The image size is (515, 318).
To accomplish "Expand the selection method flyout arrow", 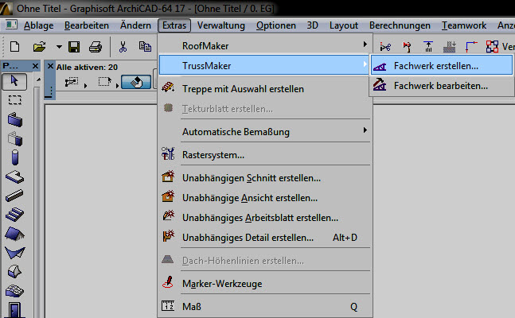I will pos(85,86).
